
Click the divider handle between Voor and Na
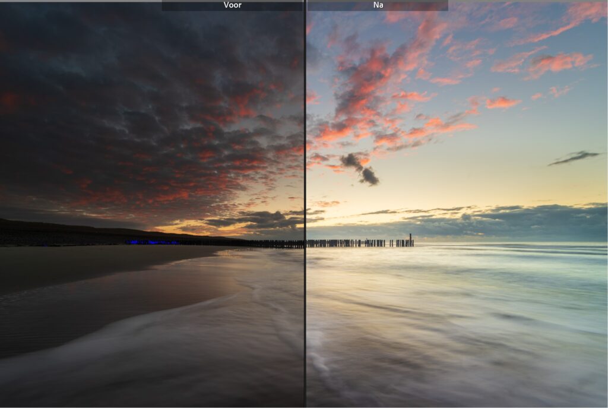pyautogui.click(x=305, y=204)
